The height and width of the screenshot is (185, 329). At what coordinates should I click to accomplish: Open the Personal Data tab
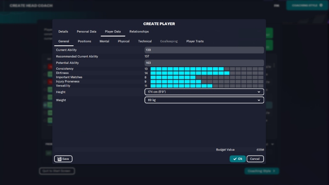86,31
